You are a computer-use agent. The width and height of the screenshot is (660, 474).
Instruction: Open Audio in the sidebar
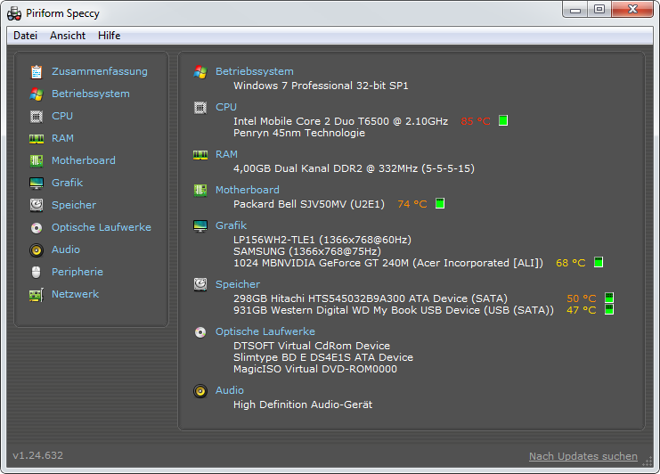tap(66, 250)
